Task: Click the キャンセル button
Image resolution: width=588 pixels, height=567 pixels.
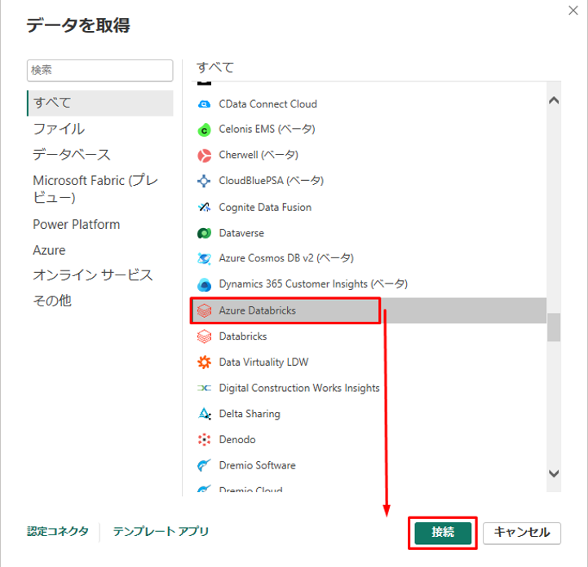Action: tap(522, 533)
